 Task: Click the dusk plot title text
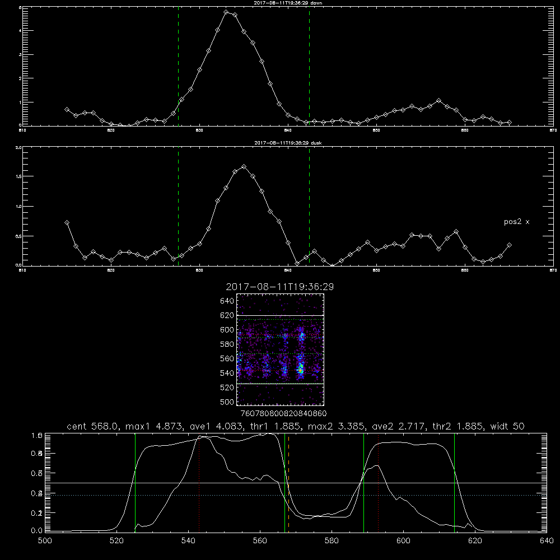pos(288,143)
